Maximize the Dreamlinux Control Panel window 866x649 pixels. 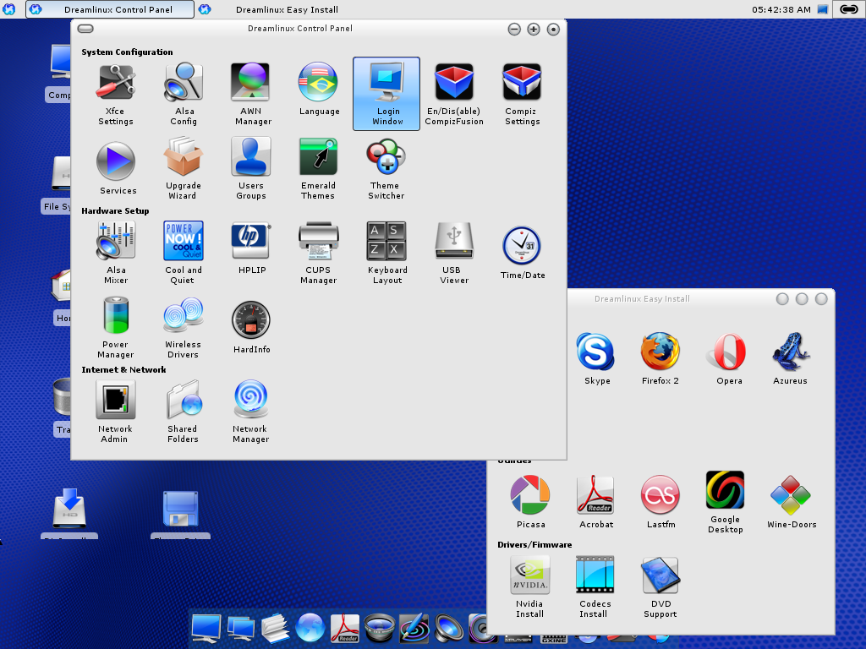[534, 30]
